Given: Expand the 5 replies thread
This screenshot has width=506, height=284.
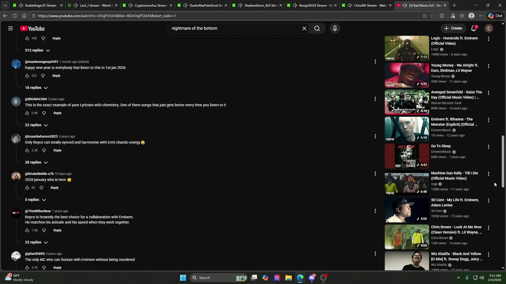Looking at the screenshot, I should (36, 200).
